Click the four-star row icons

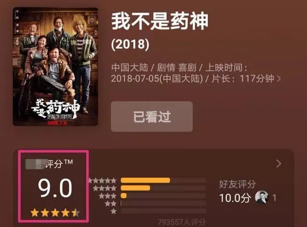pos(105,188)
